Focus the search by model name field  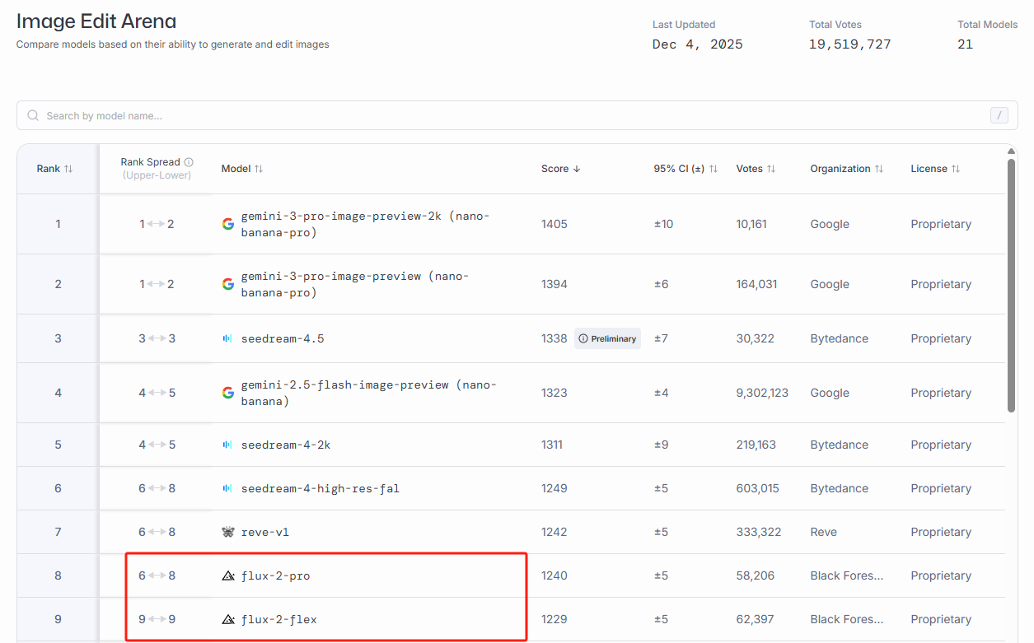494,116
